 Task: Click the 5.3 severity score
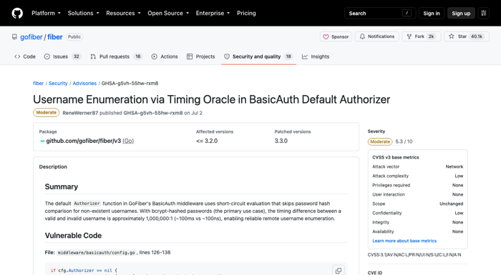pyautogui.click(x=399, y=141)
